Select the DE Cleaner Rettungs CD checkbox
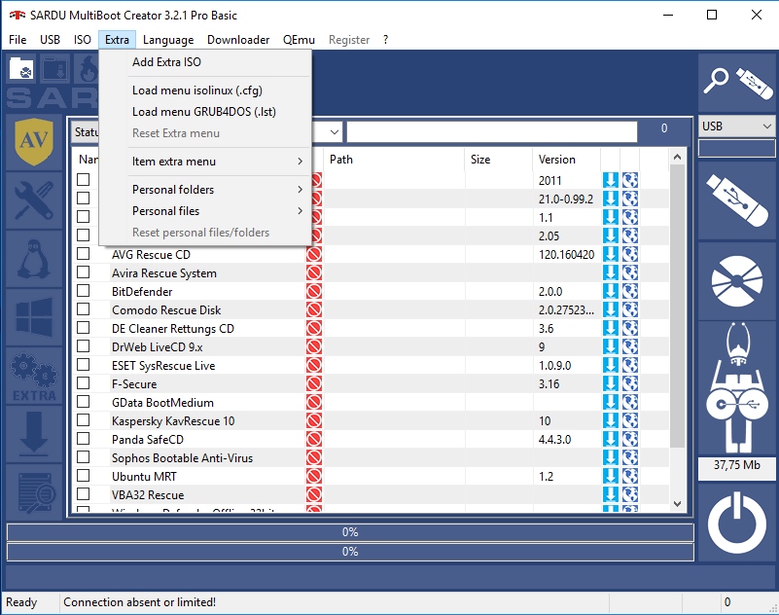This screenshot has height=615, width=779. pyautogui.click(x=83, y=328)
